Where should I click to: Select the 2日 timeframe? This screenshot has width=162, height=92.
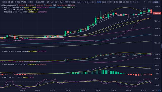click(117, 2)
